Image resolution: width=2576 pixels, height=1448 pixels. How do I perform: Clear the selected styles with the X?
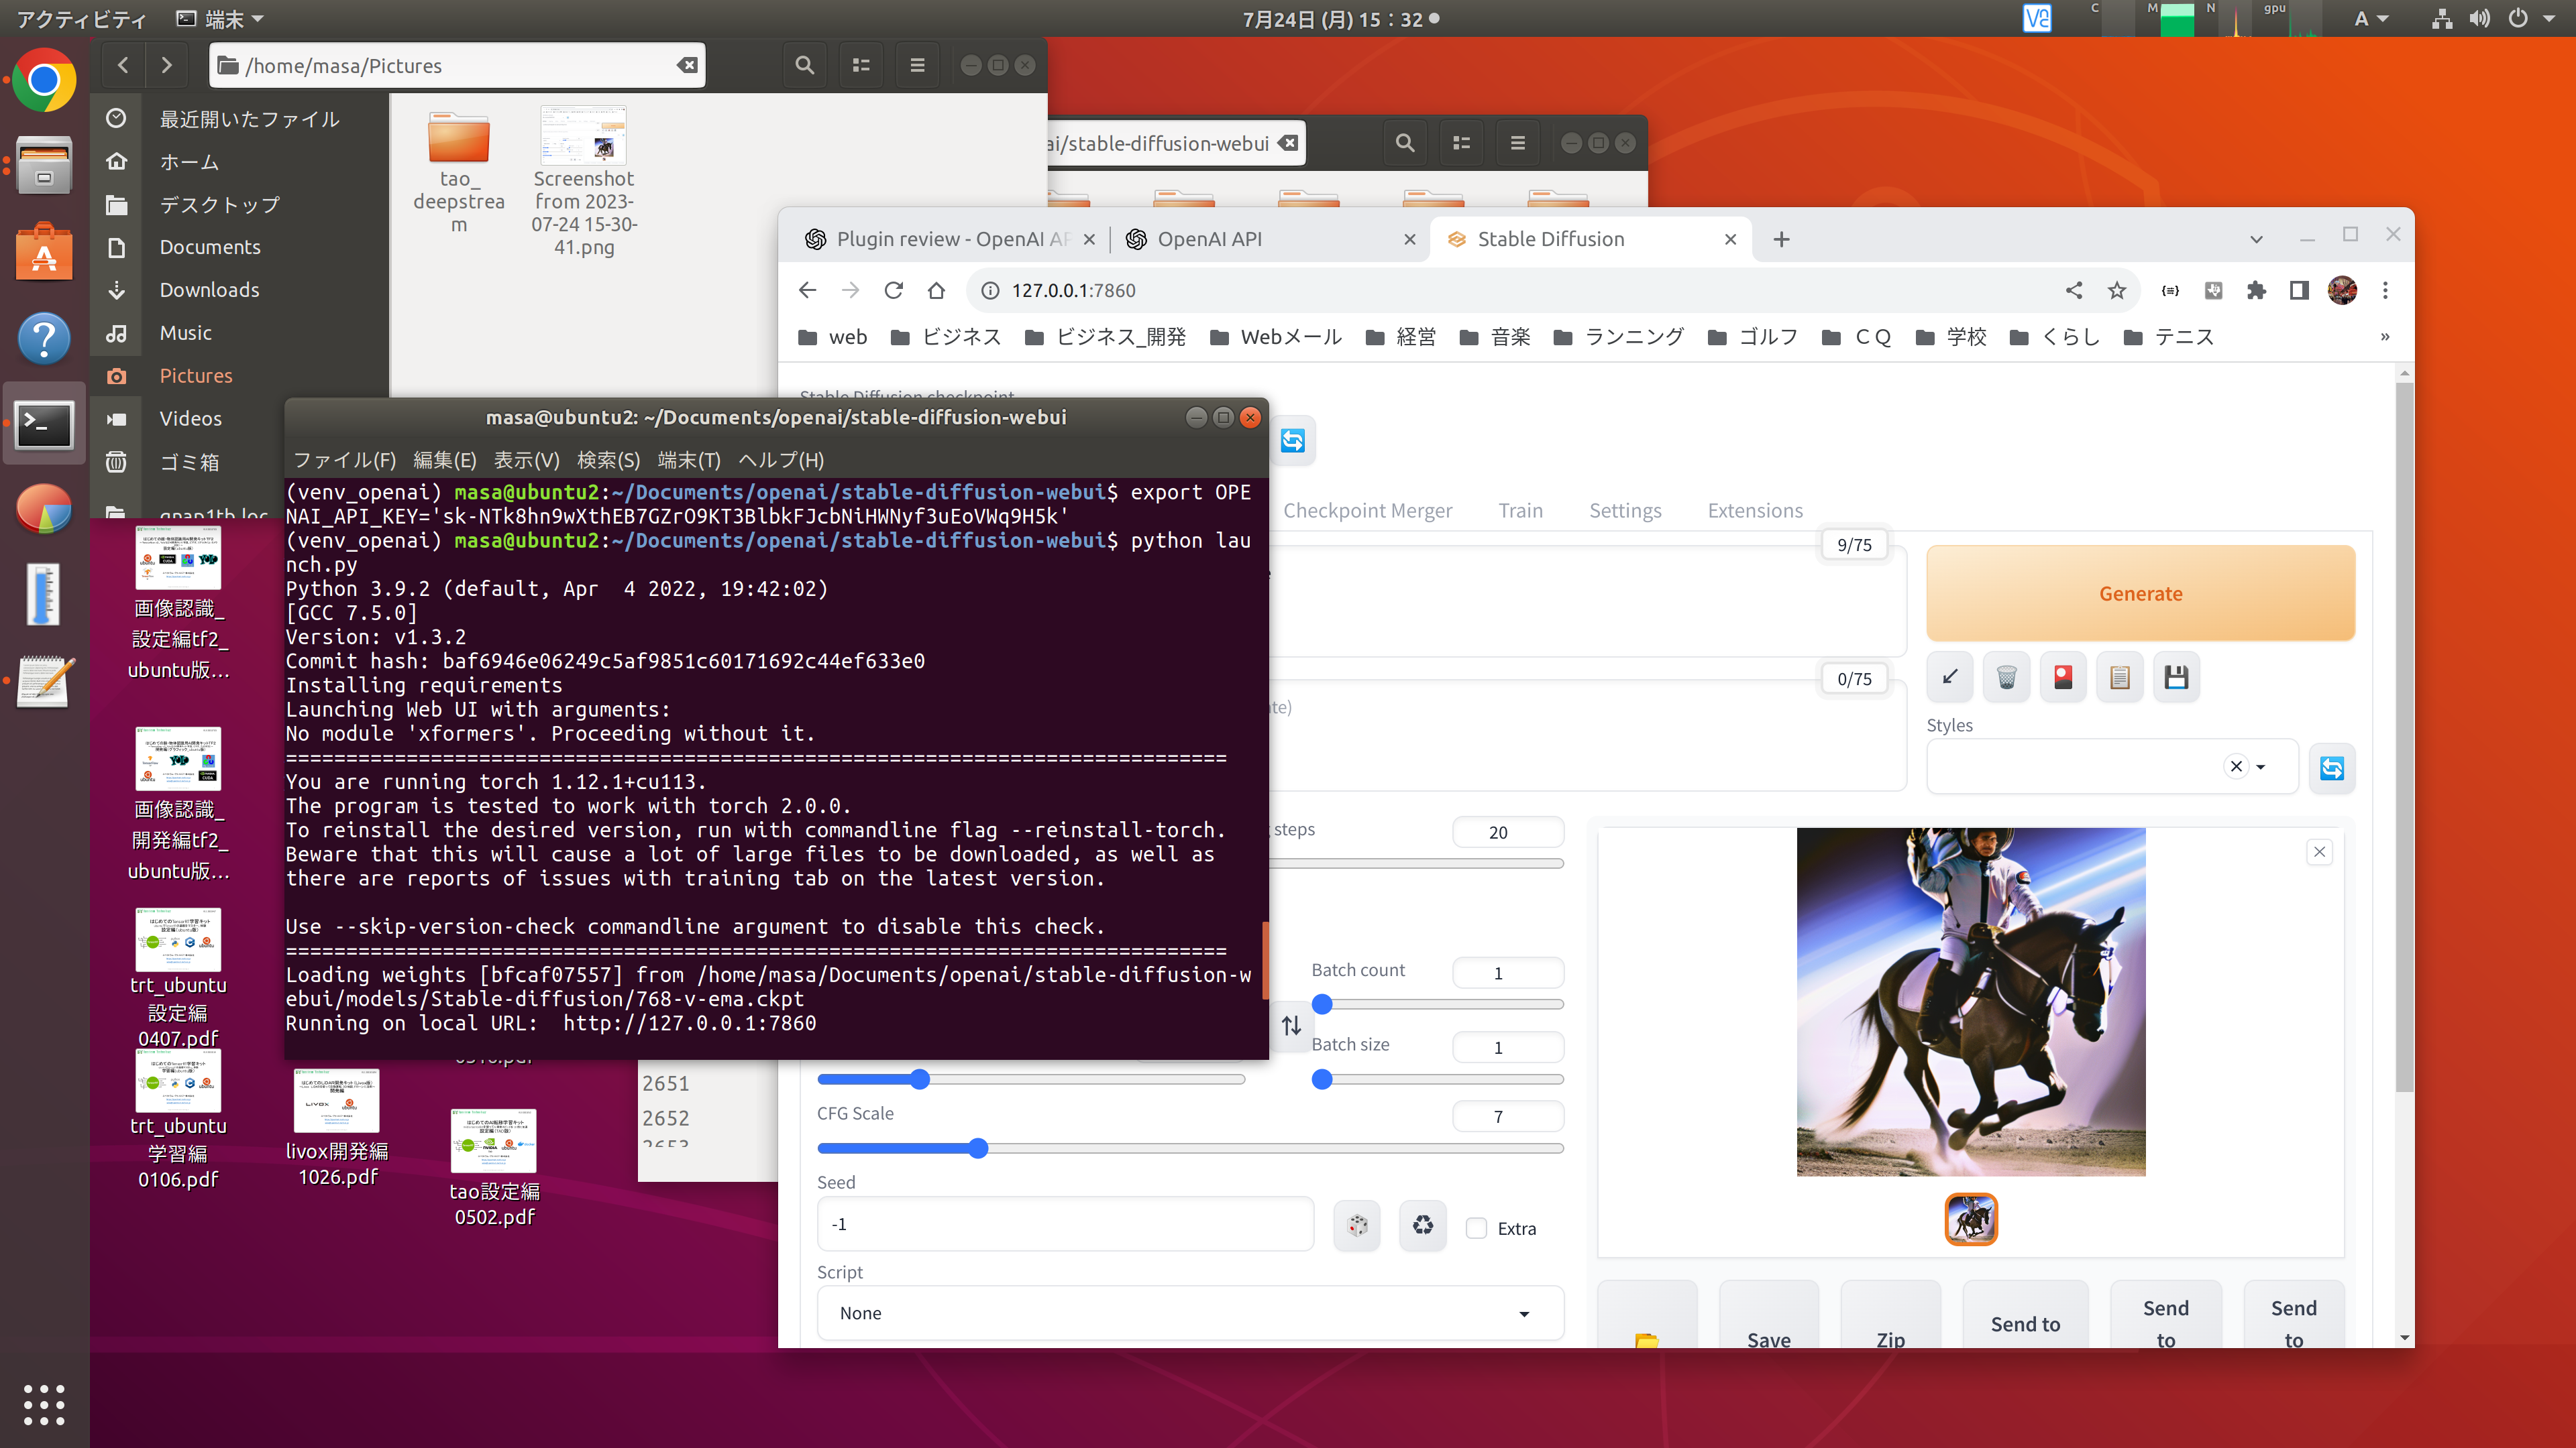tap(2236, 766)
